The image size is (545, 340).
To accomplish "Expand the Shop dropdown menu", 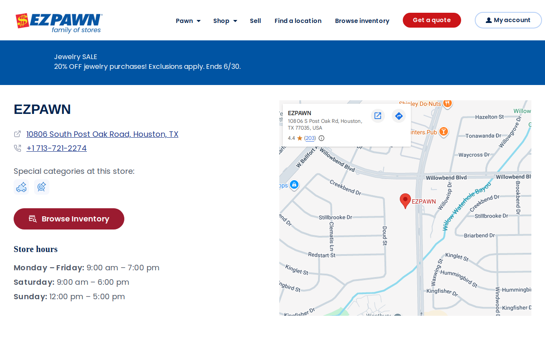I will [x=225, y=21].
